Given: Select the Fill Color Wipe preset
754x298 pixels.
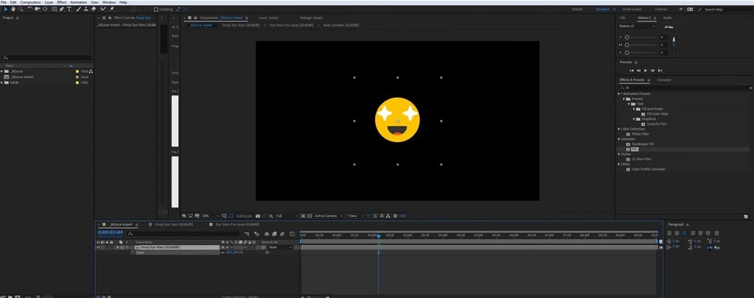Looking at the screenshot, I should (658, 114).
